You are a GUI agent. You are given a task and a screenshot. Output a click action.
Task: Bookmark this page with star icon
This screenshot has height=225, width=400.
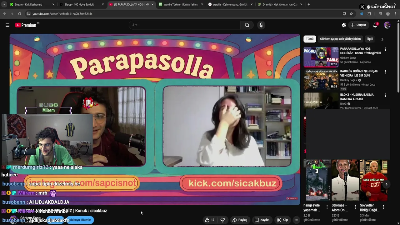[x=351, y=14]
